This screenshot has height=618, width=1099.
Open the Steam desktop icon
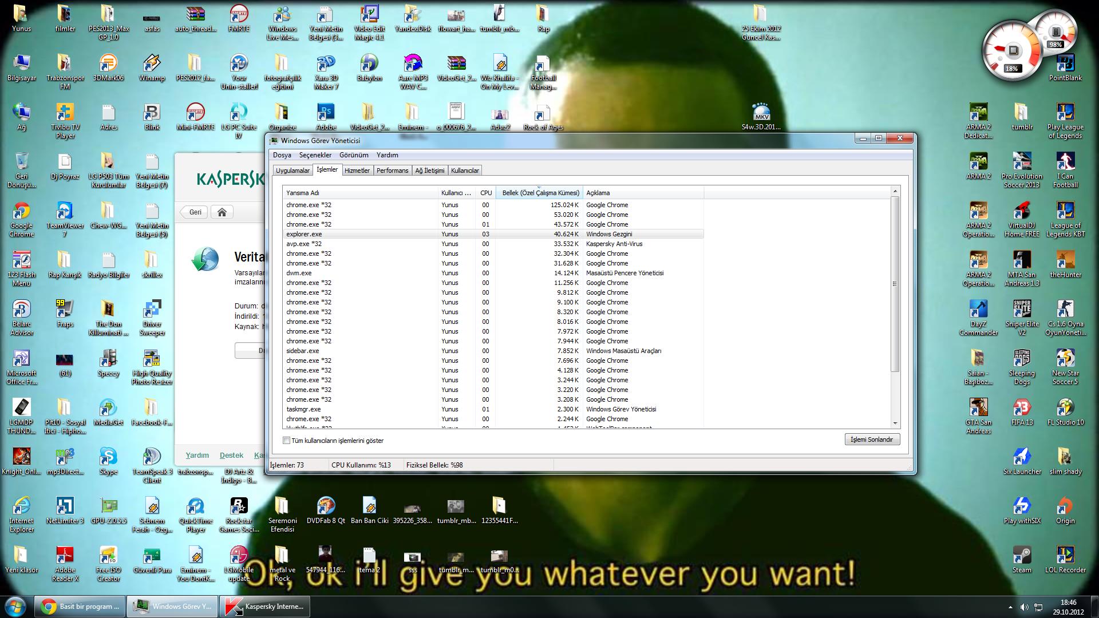pos(1022,560)
